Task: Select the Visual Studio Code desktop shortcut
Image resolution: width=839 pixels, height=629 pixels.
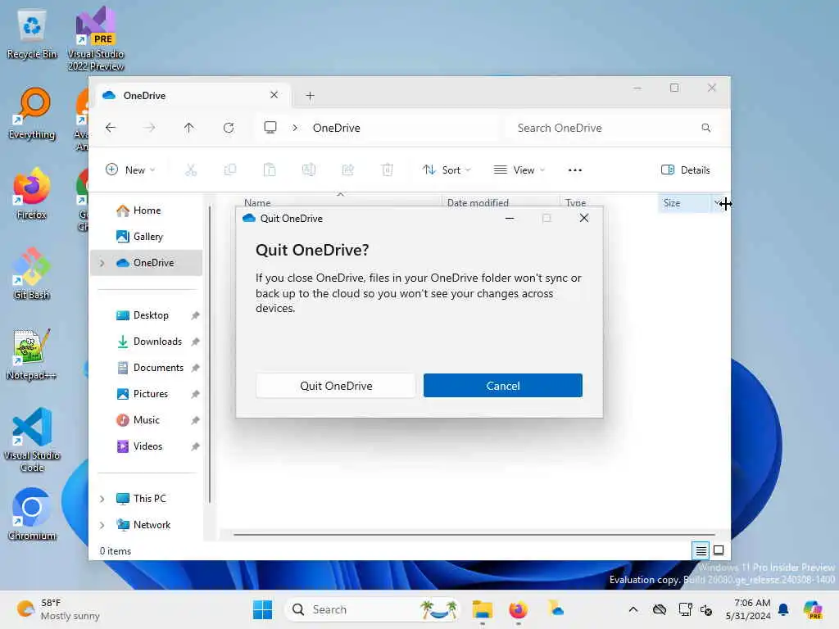Action: (x=32, y=440)
